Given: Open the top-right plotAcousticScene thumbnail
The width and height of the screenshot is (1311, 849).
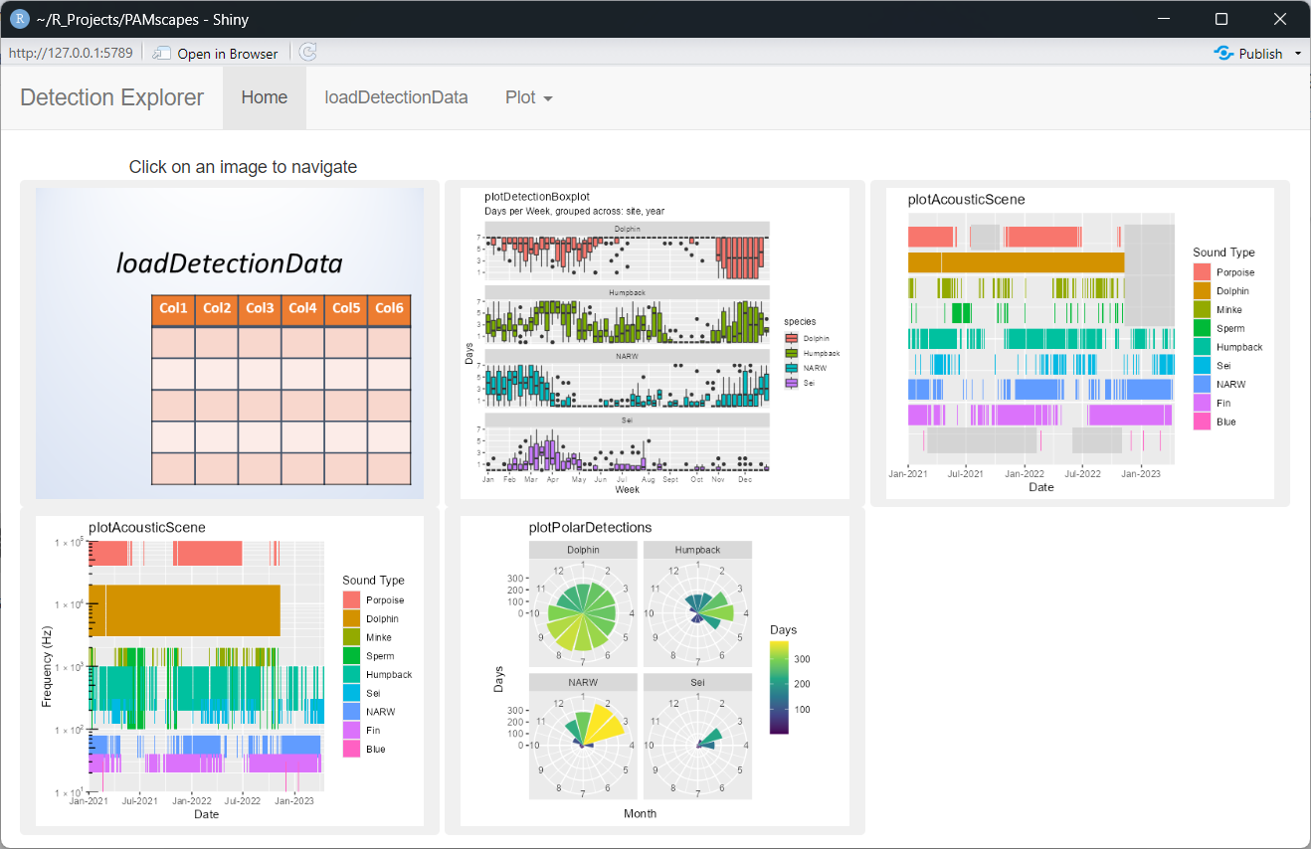Looking at the screenshot, I should pyautogui.click(x=1079, y=343).
